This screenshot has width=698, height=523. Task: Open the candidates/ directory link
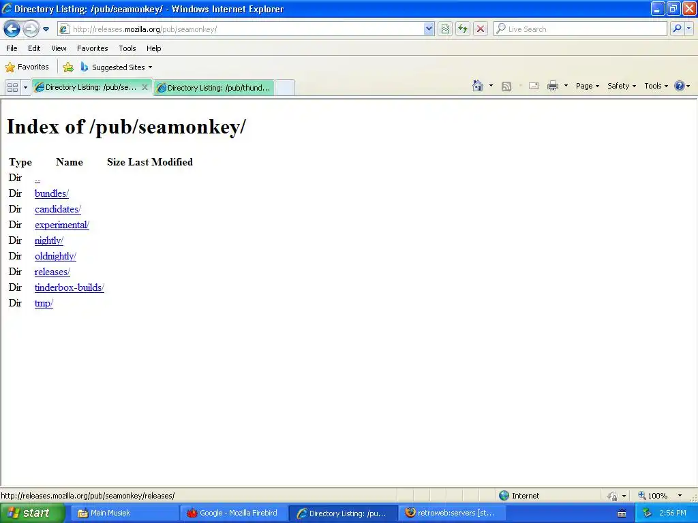tap(58, 209)
